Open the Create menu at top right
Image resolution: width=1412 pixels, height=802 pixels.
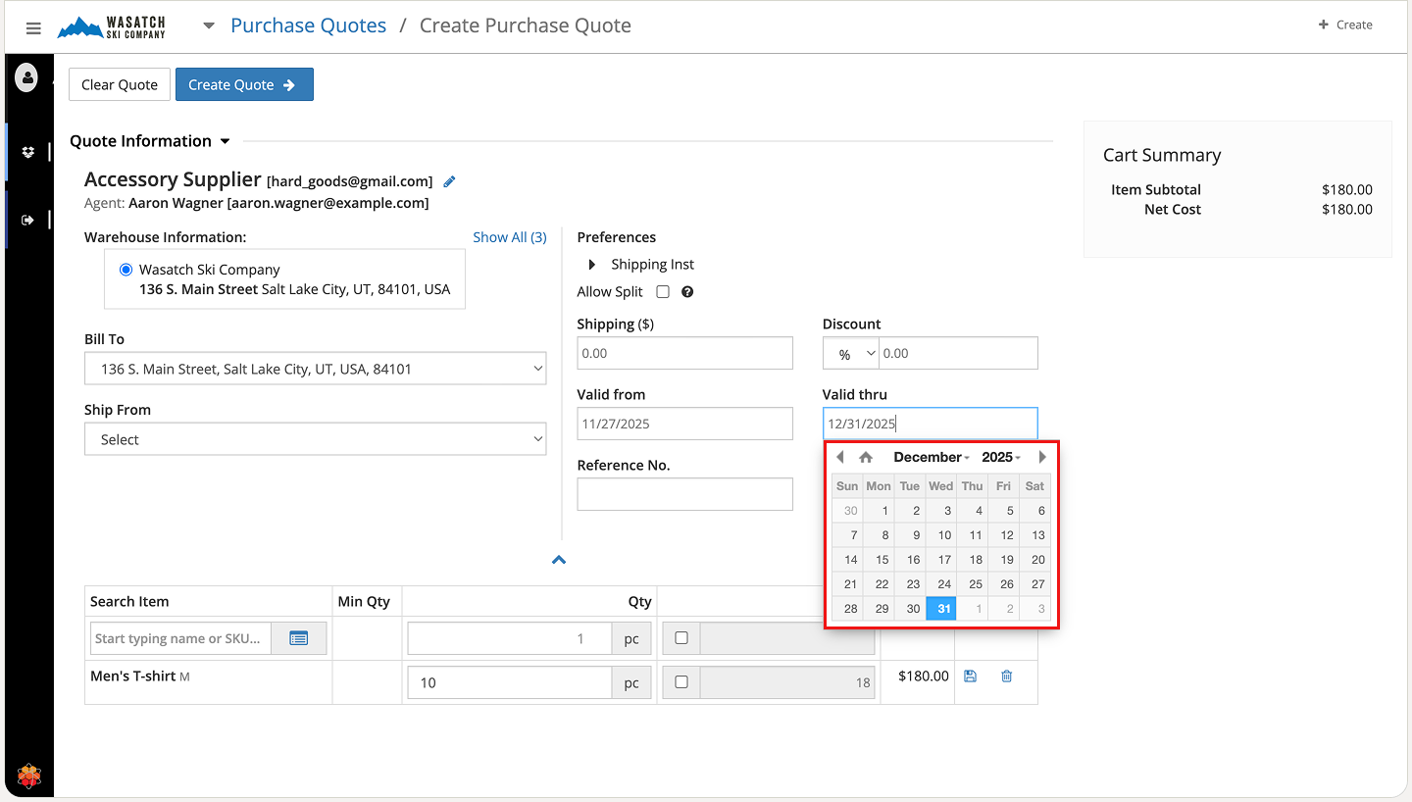tap(1345, 25)
